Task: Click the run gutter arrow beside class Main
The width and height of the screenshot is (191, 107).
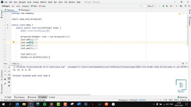Action: point(8,25)
